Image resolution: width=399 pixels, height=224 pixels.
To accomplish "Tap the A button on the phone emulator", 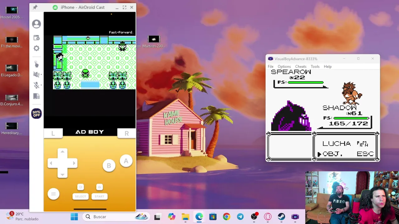I will [126, 161].
